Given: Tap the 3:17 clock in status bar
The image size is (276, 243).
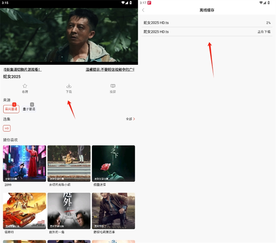Looking at the screenshot, I should coord(143,3).
